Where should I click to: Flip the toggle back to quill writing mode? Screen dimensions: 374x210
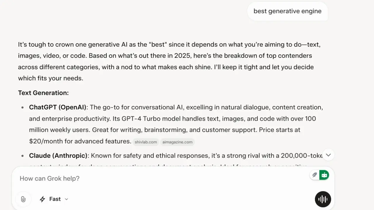pos(315,175)
